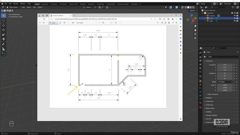Open Global transform orientation dropdown
Image resolution: width=240 pixels, height=135 pixels.
(88, 7)
